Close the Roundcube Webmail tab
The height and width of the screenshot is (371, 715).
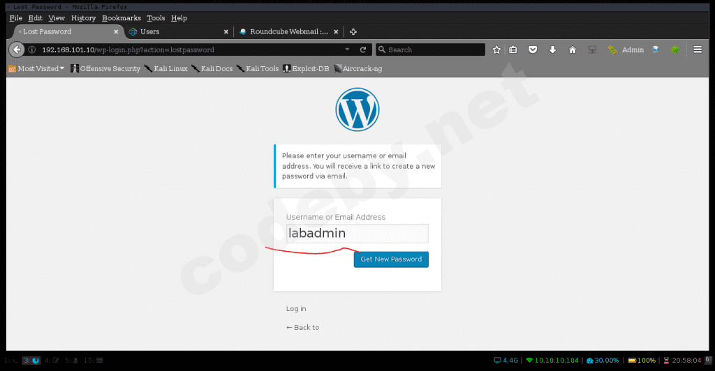point(336,31)
